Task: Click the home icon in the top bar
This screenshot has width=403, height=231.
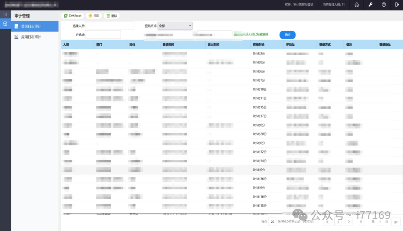Action: tap(357, 5)
